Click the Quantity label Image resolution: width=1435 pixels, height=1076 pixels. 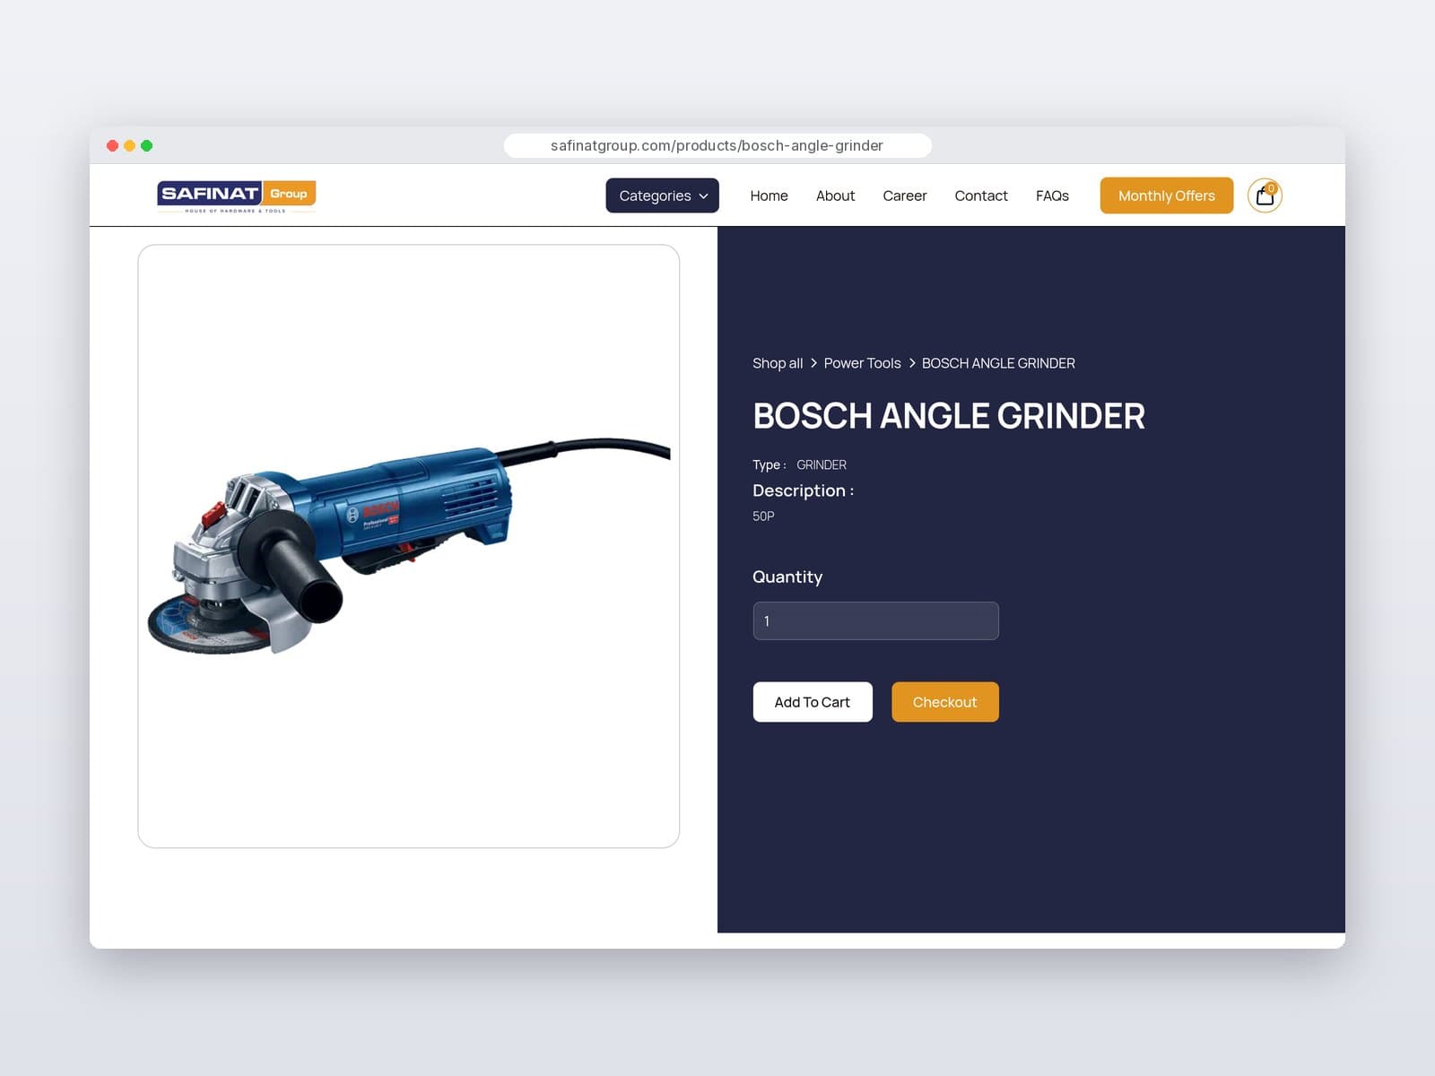[x=787, y=577]
